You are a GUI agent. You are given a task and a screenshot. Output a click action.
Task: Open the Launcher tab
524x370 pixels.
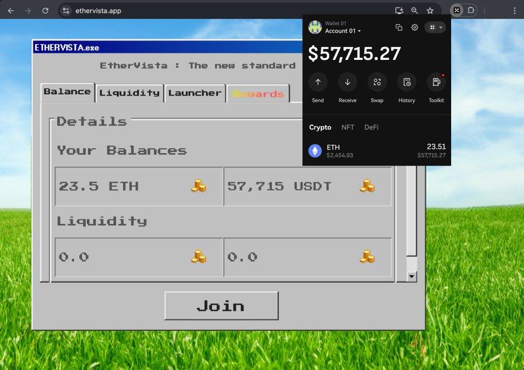(195, 93)
